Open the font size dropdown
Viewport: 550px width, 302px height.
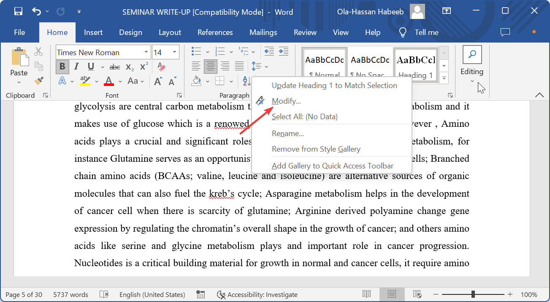coord(174,52)
